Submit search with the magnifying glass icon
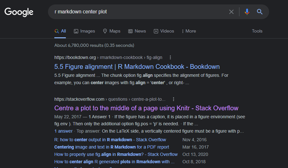288x168 pixels. coord(260,12)
